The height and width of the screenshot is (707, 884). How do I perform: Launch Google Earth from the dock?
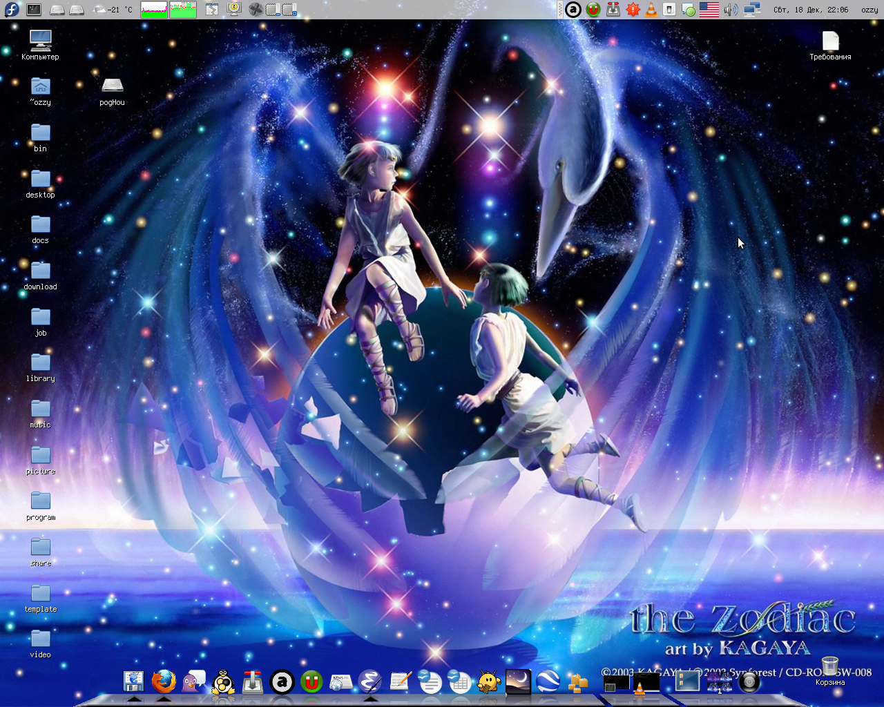548,682
